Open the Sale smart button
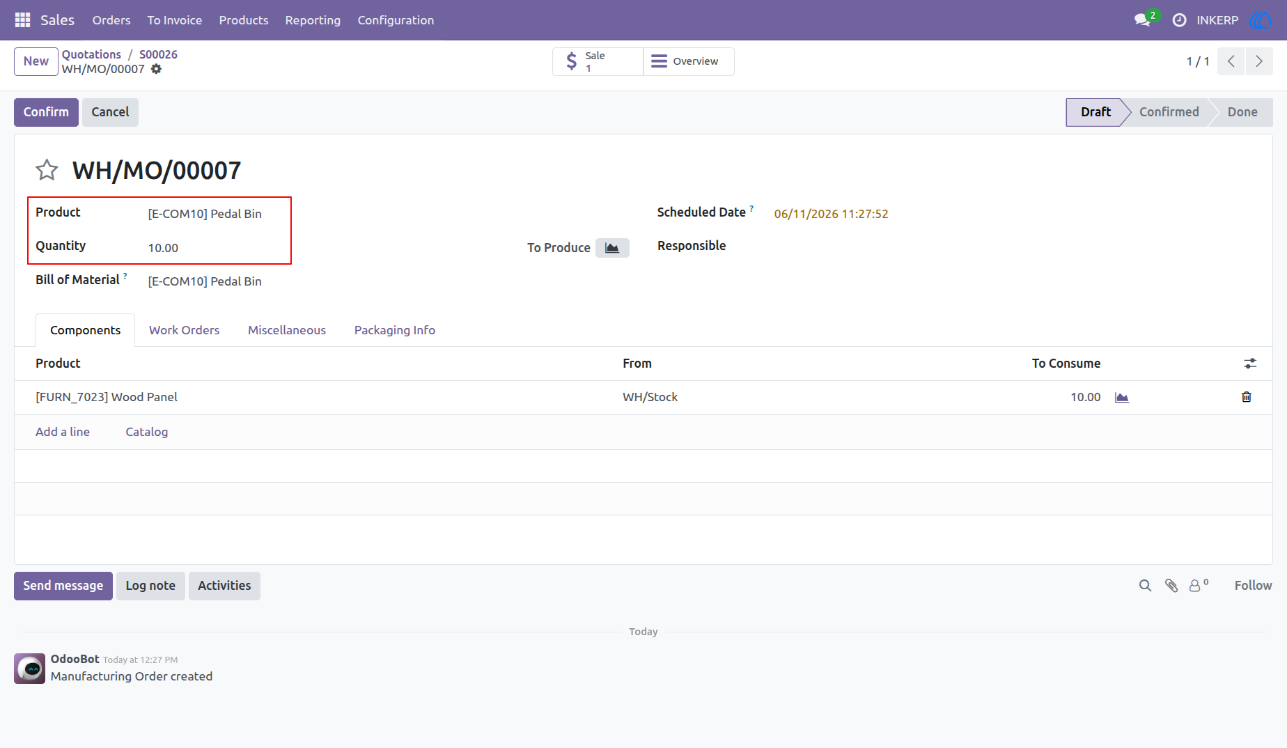This screenshot has width=1287, height=748. tap(598, 61)
